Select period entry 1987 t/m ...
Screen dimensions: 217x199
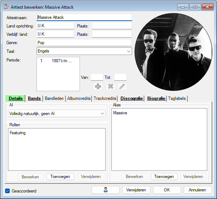58,61
